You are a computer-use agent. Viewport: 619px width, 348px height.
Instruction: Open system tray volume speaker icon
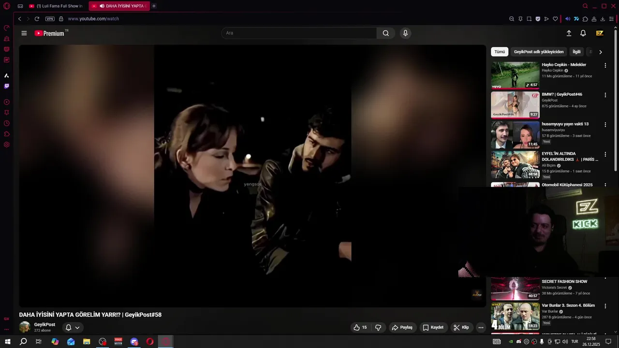[x=565, y=342]
